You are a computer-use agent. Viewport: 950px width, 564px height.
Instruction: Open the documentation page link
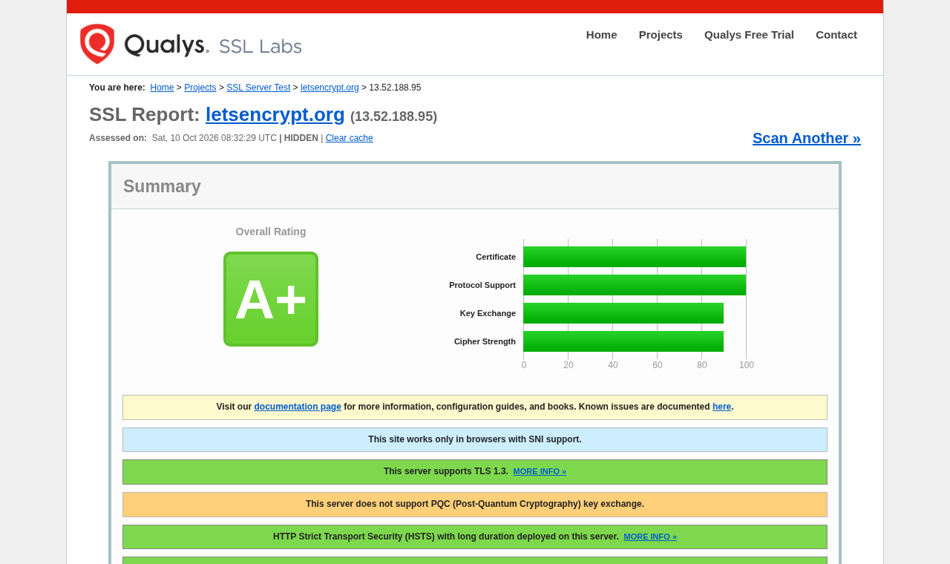point(298,407)
